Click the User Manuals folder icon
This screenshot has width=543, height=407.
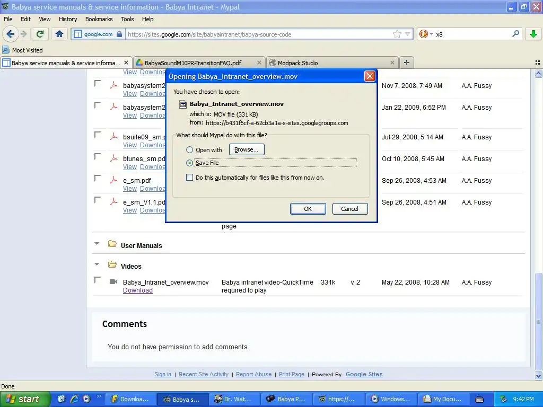pyautogui.click(x=112, y=244)
